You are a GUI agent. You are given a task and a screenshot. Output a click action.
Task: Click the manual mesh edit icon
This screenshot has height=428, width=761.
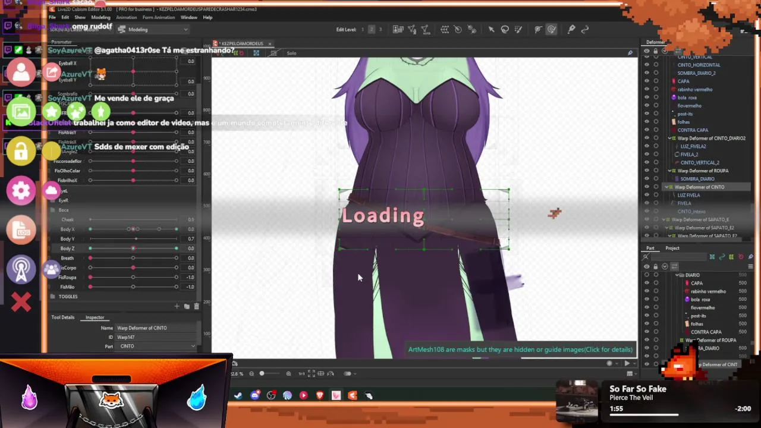(412, 29)
